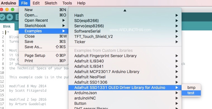212x109 pixels.
Task: Select the Examples menu entry
Action: pos(44,31)
